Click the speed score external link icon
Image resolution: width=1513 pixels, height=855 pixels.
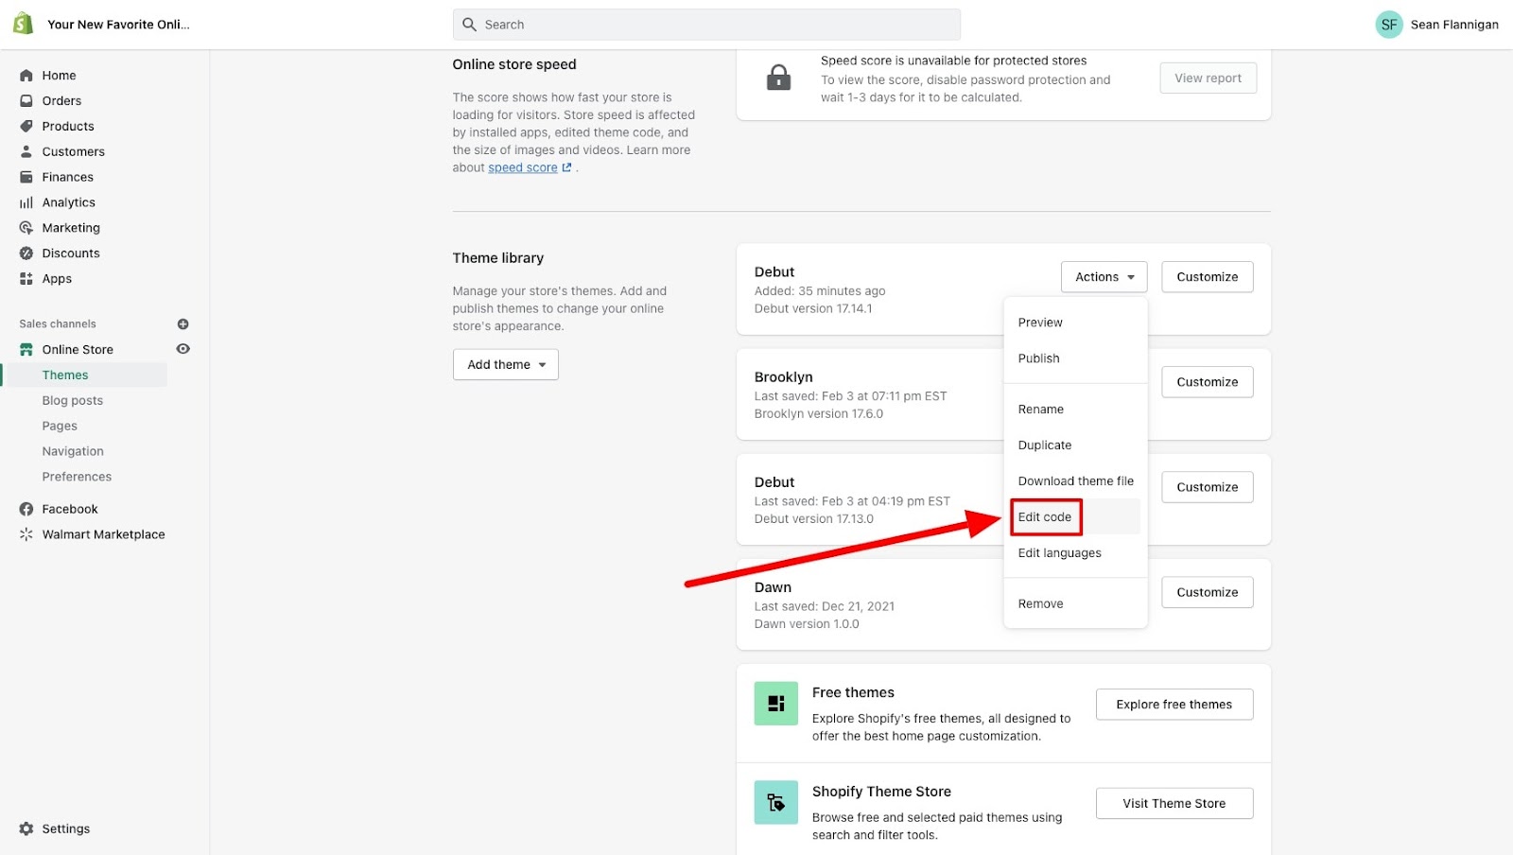[x=566, y=167]
